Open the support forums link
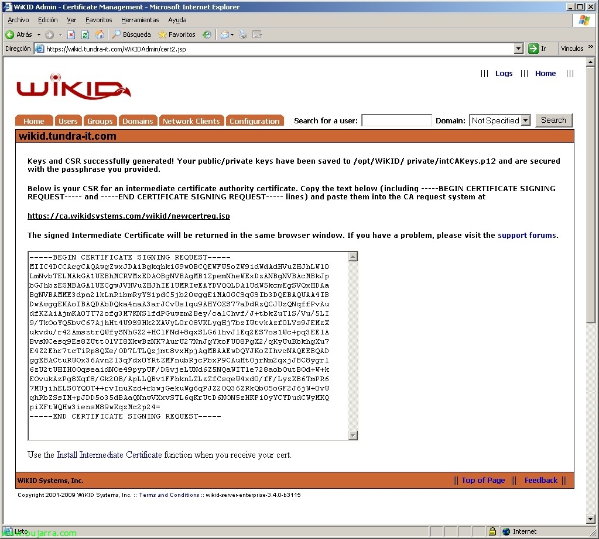This screenshot has width=599, height=539. click(x=527, y=236)
